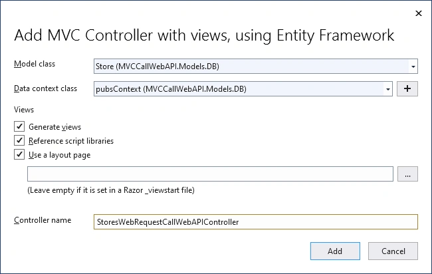The image size is (432, 274).
Task: Click the Views section heading
Action: click(x=24, y=110)
